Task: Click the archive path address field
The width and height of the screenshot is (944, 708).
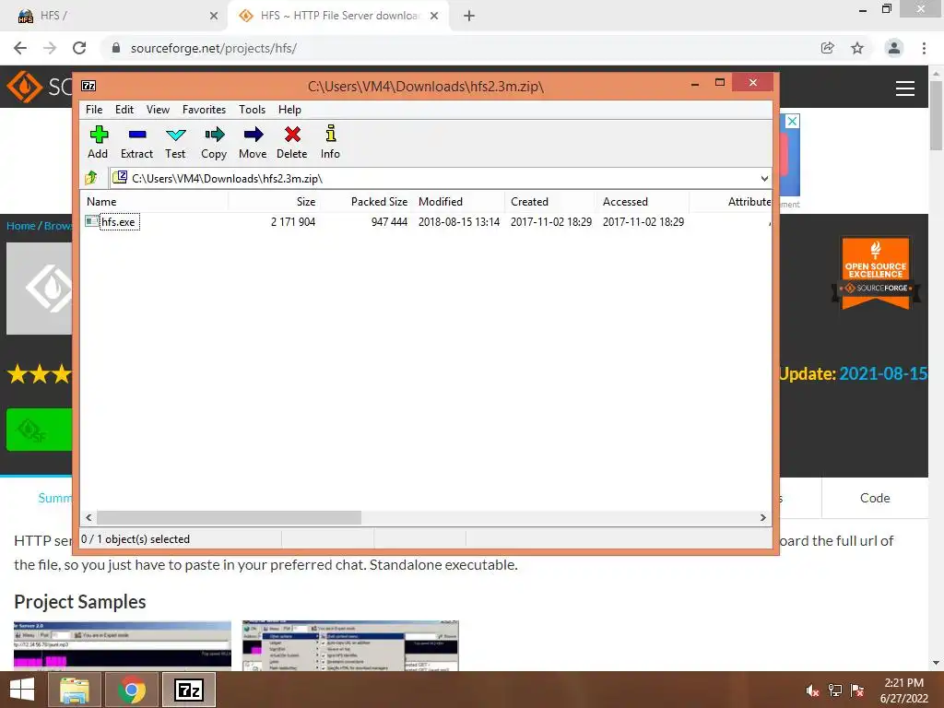Action: [433, 178]
